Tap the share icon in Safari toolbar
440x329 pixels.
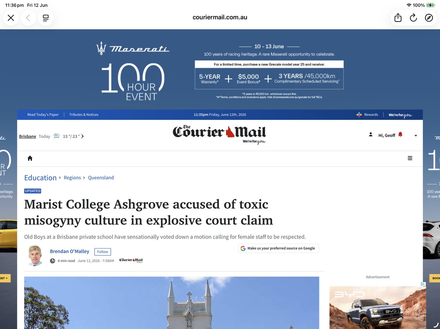point(398,18)
